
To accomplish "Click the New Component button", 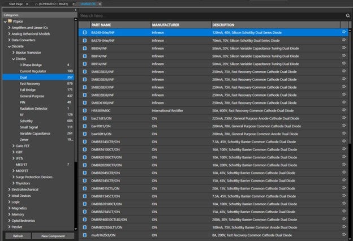I will (x=53, y=236).
